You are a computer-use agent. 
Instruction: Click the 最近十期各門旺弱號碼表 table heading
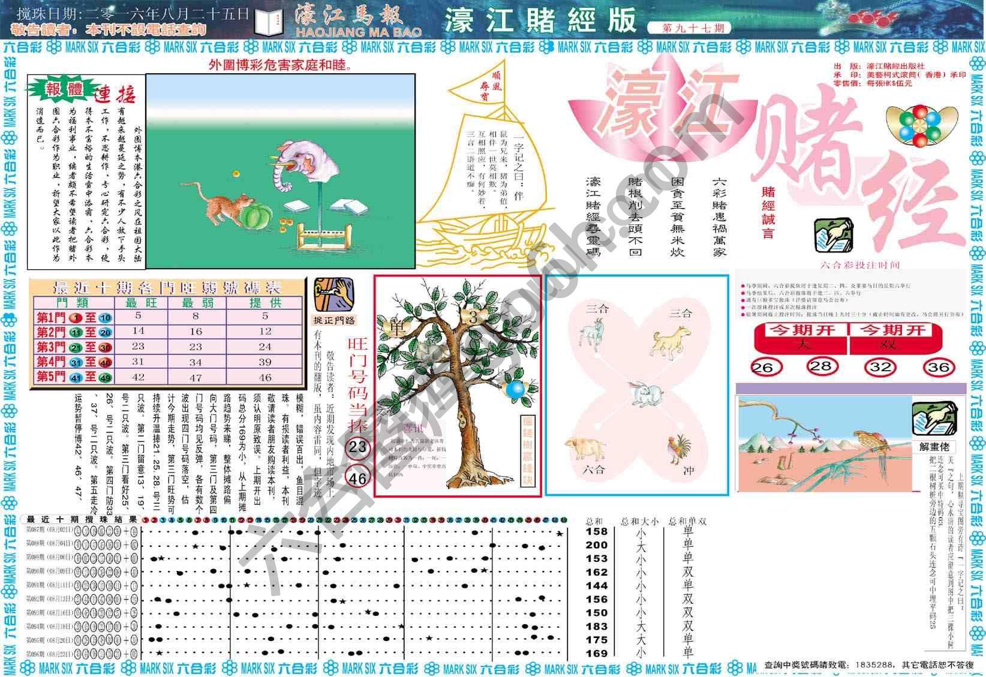coord(167,287)
